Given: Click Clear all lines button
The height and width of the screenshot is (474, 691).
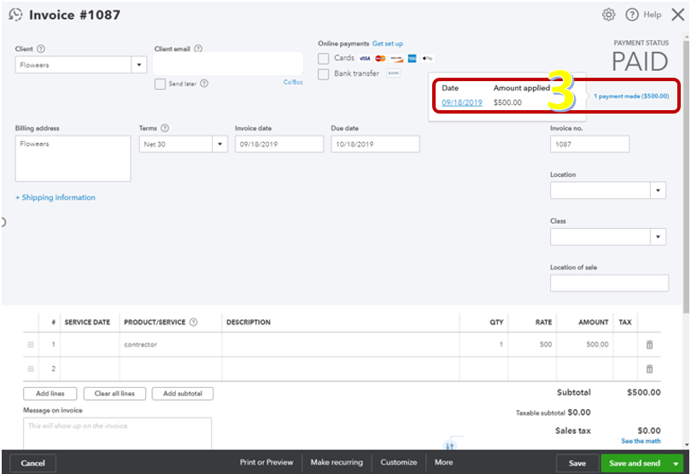Looking at the screenshot, I should (114, 394).
